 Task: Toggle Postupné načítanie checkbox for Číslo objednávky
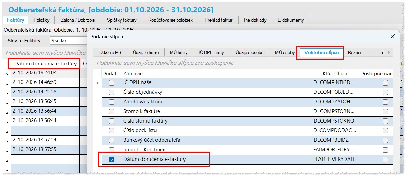pyautogui.click(x=385, y=92)
